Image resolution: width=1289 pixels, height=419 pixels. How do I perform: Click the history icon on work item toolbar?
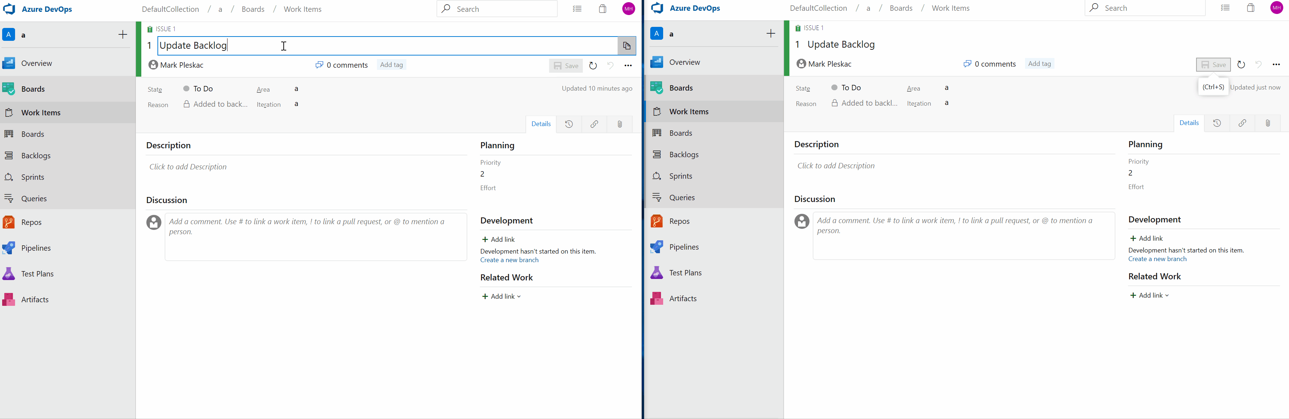(x=569, y=124)
